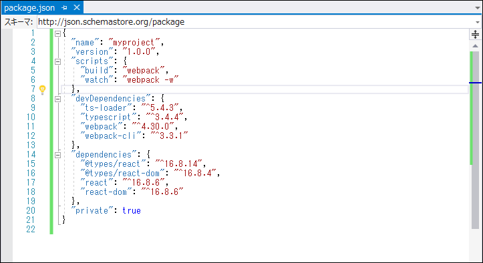The height and width of the screenshot is (263, 483).
Task: Collapse the root object at line 1
Action: (57, 33)
